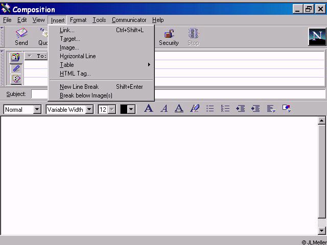The width and height of the screenshot is (327, 245).
Task: Select HTML Tag... menu item
Action: (x=101, y=73)
